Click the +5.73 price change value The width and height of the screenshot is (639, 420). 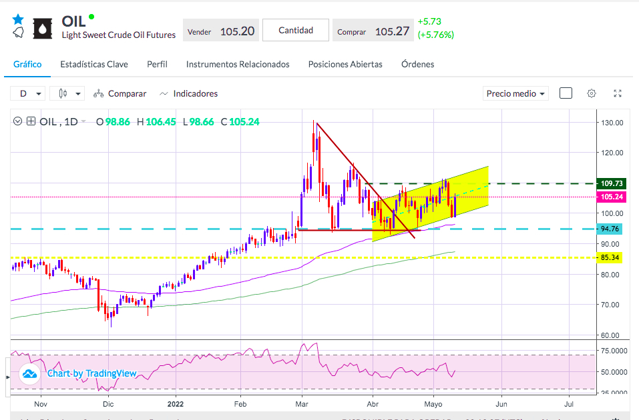(x=429, y=21)
